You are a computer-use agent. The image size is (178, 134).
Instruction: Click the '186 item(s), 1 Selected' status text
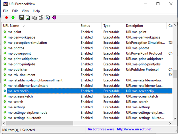(18, 130)
